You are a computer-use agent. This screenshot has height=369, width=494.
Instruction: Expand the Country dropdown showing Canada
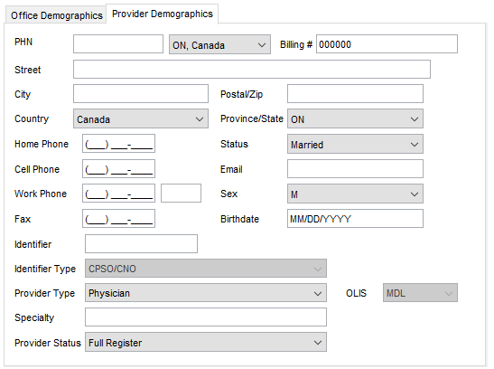click(141, 118)
